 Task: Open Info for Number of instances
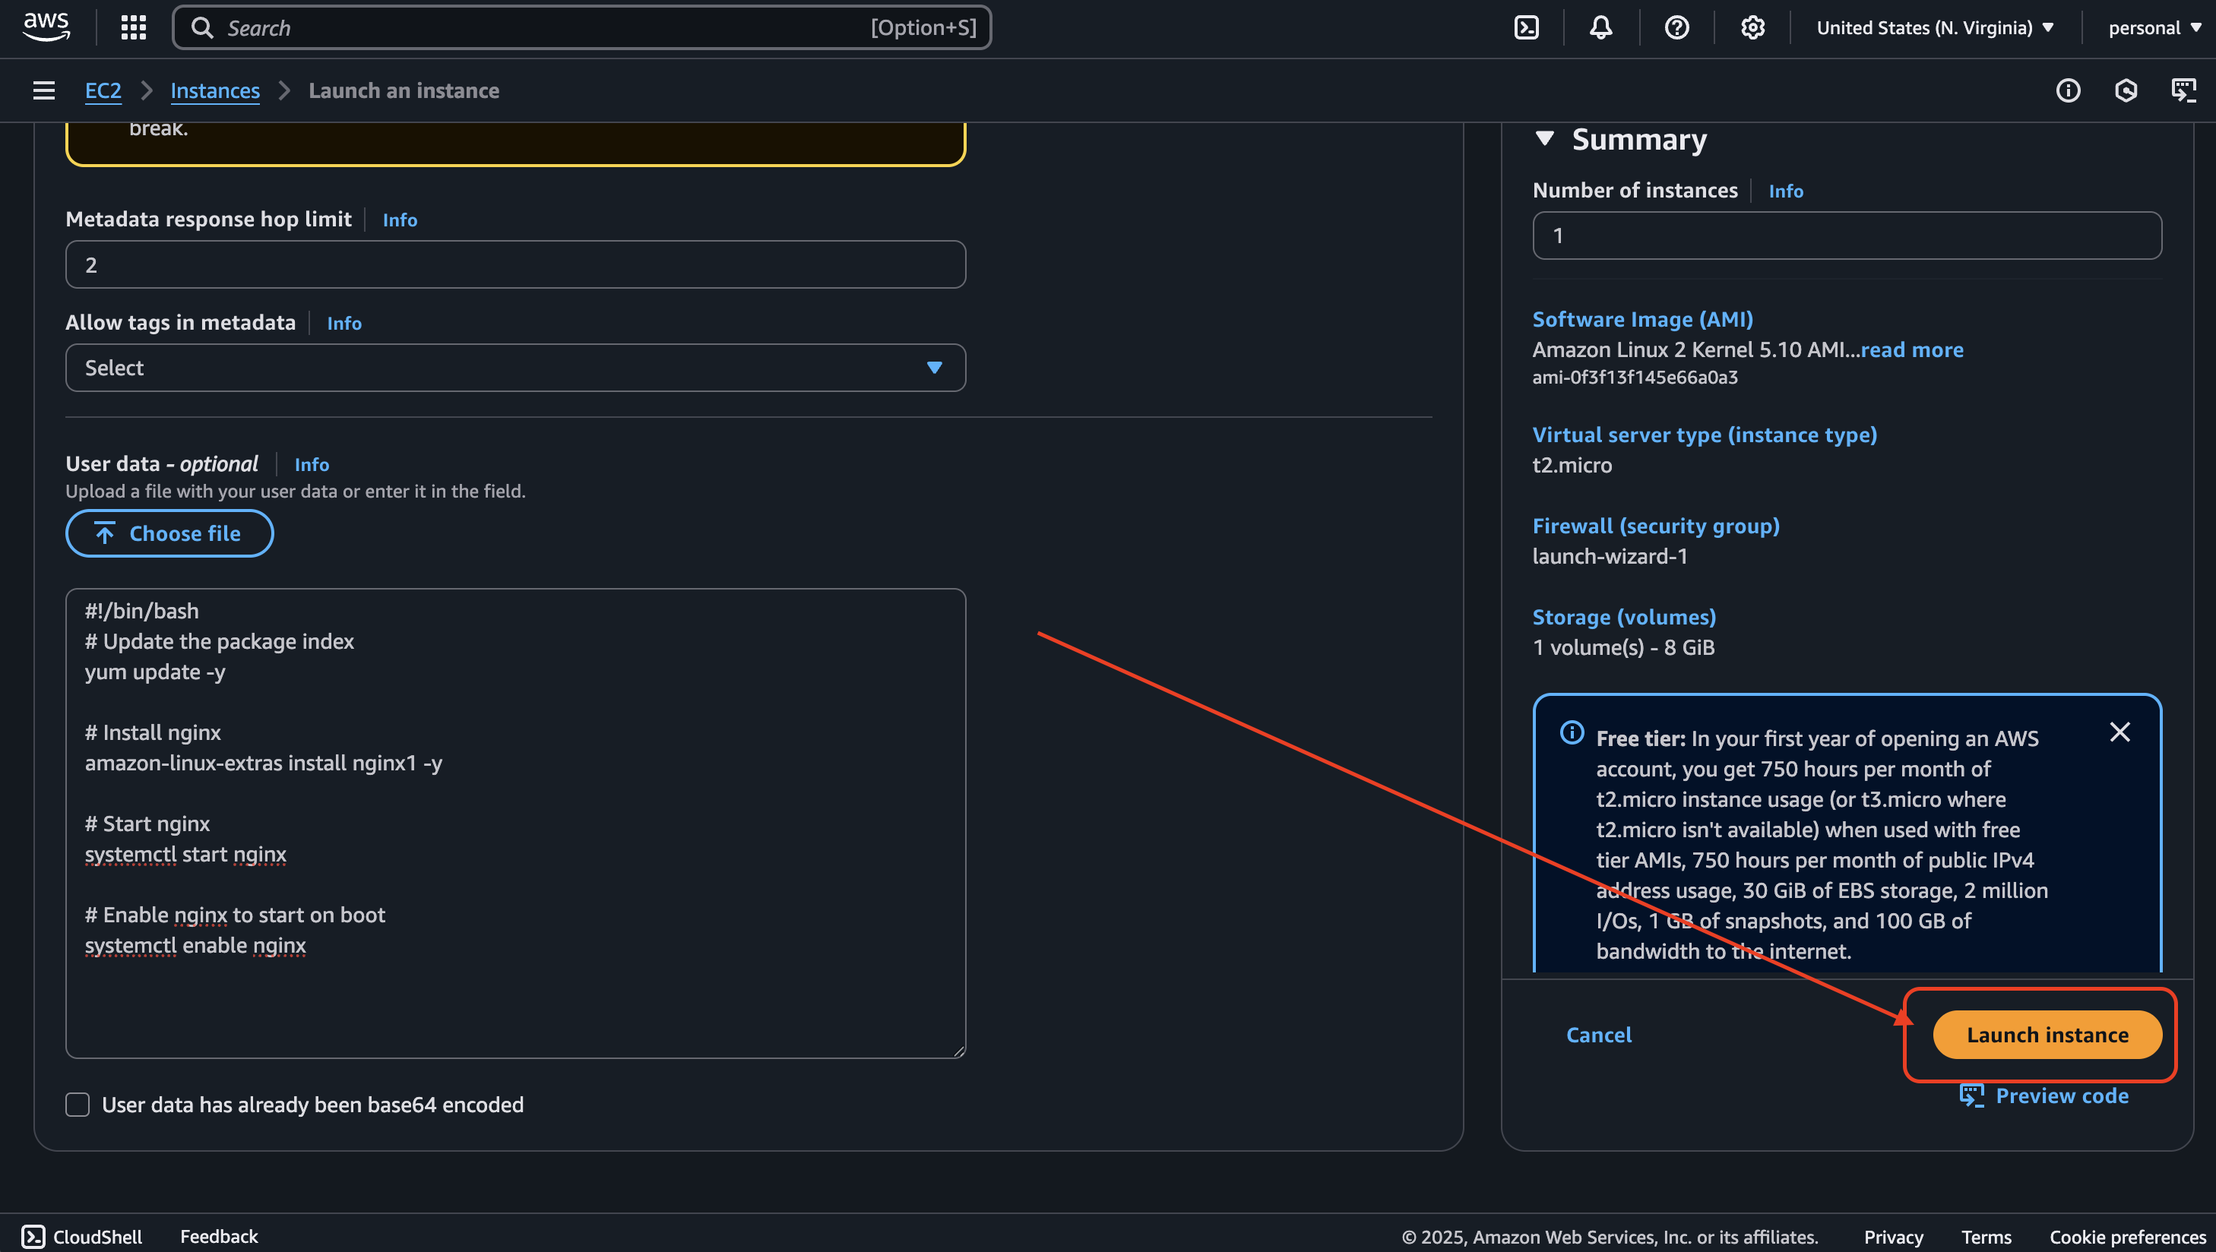point(1786,191)
